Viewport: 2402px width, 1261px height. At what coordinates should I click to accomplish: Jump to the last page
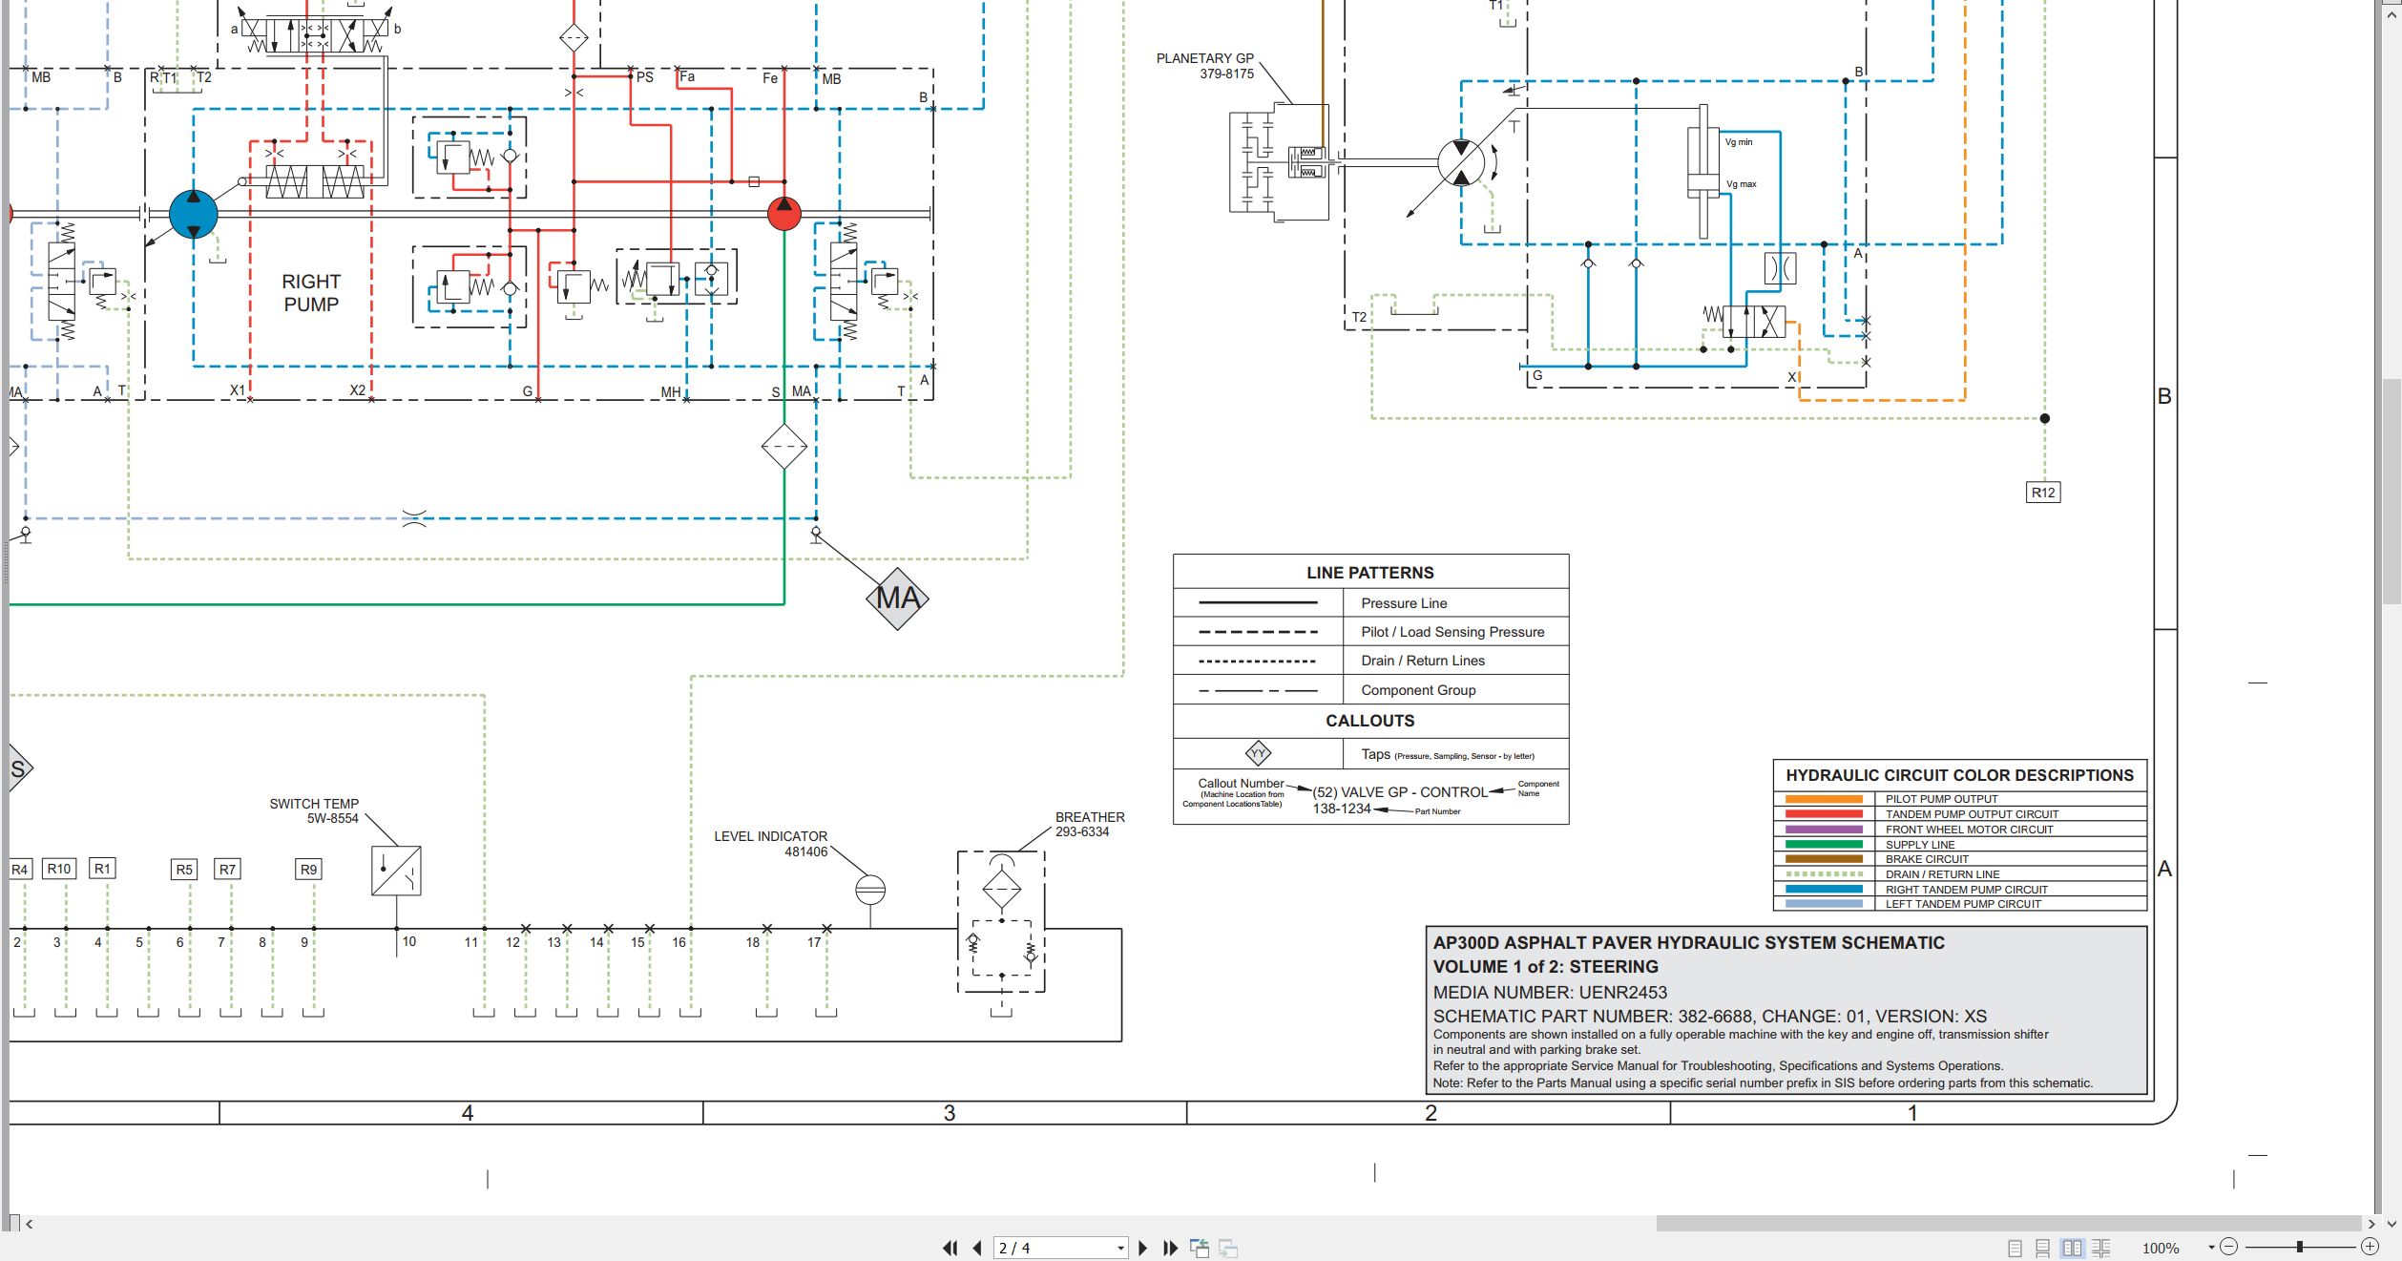coord(1171,1248)
